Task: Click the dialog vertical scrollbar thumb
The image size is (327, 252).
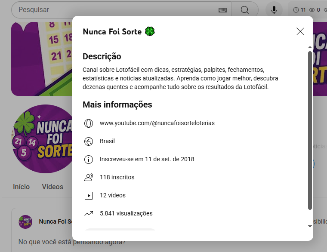Action: tap(310, 130)
